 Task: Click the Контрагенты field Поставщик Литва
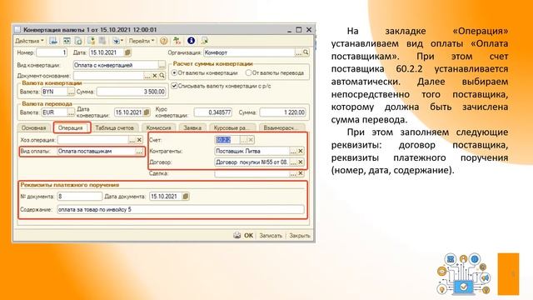[x=252, y=151]
